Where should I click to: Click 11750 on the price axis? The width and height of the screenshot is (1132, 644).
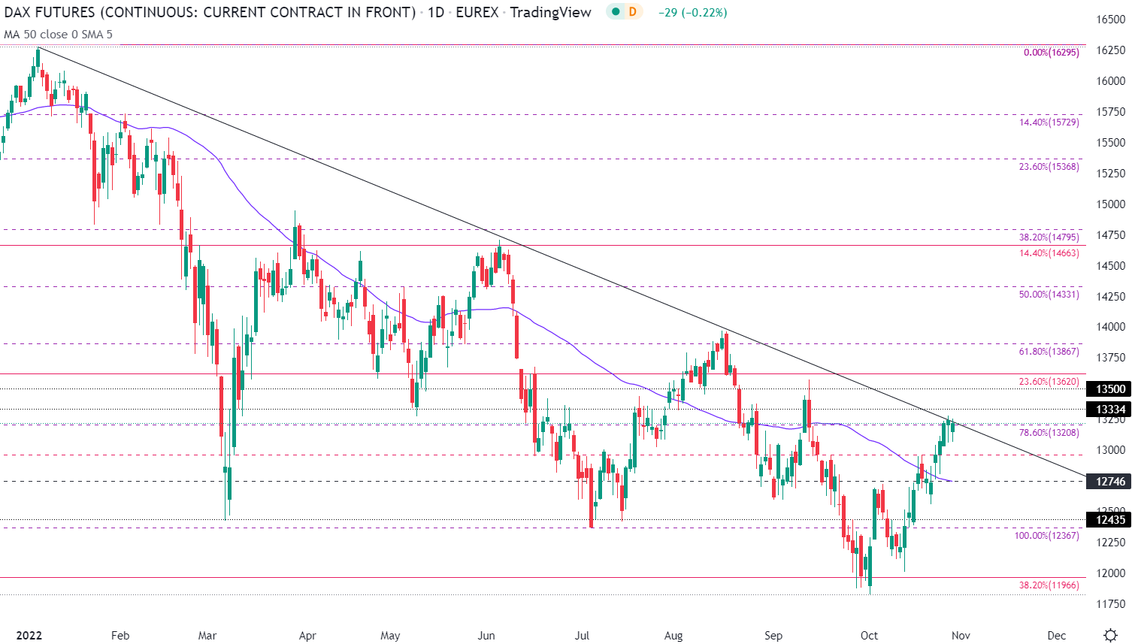click(x=1110, y=604)
